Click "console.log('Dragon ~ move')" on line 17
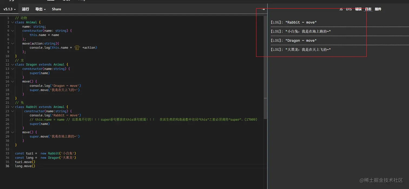Screen dimensions: 409x189 pyautogui.click(x=55, y=86)
